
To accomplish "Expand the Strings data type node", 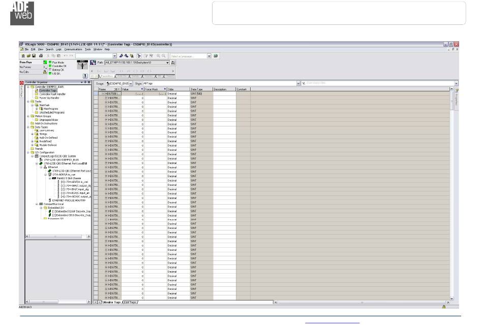I will 33,134.
